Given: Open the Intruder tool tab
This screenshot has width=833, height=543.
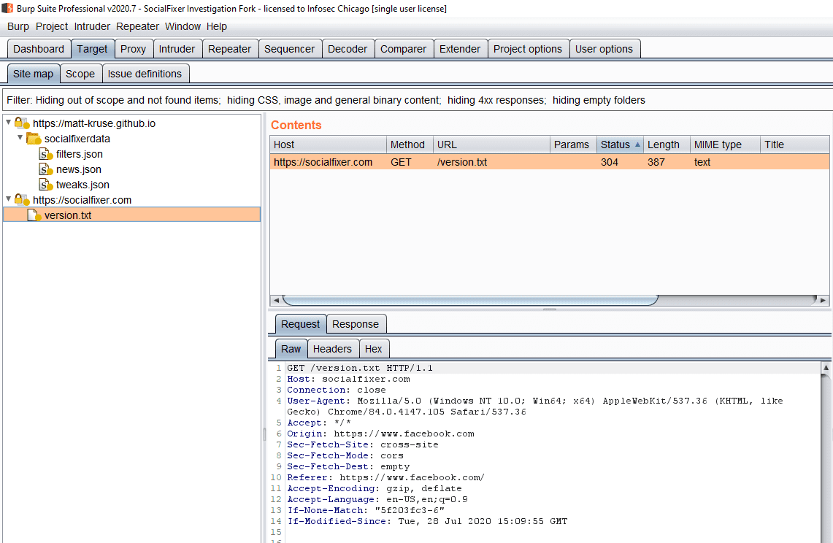Looking at the screenshot, I should pos(177,49).
